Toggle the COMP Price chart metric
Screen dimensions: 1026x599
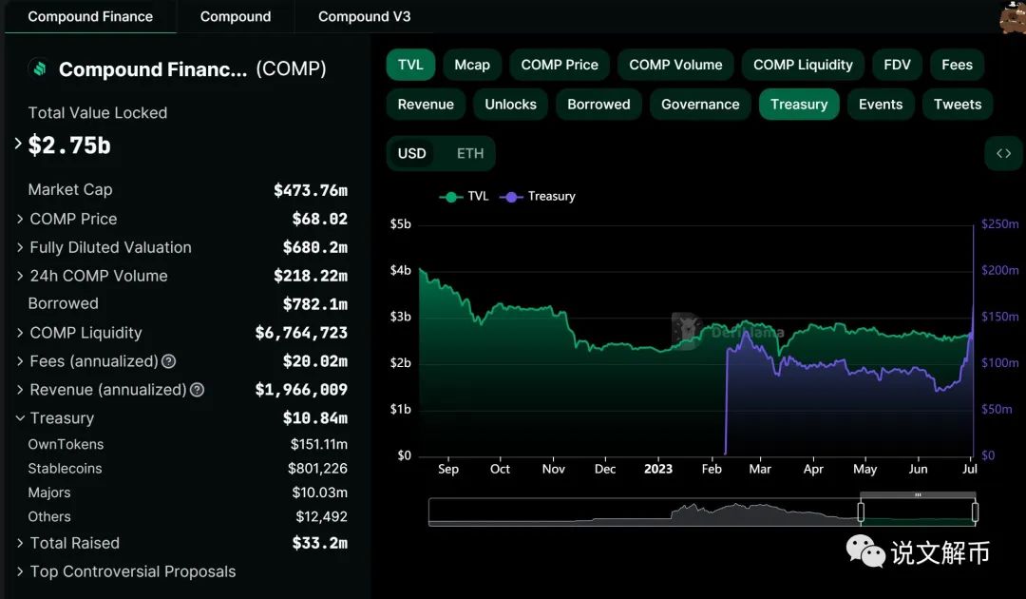[560, 65]
